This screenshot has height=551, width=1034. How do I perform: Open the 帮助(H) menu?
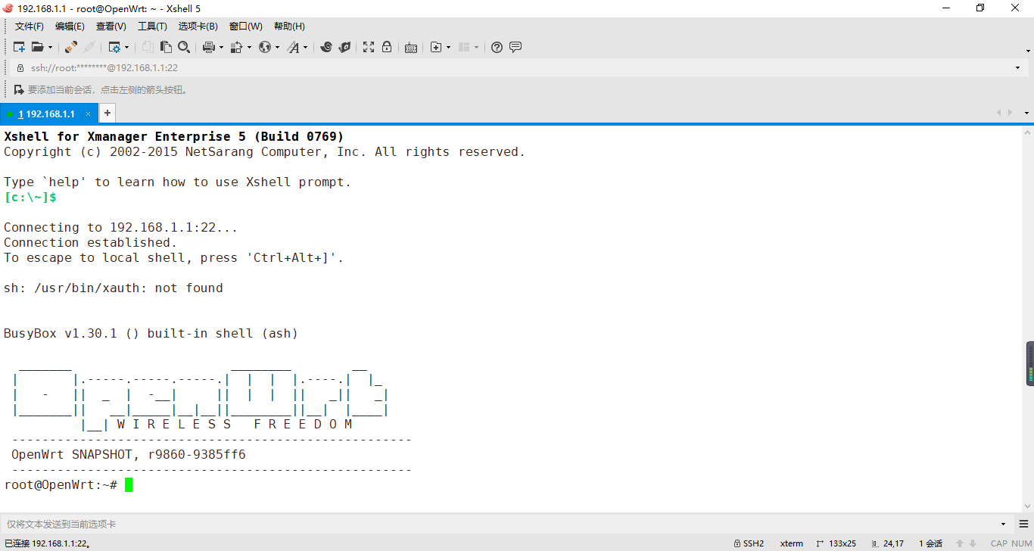tap(290, 26)
